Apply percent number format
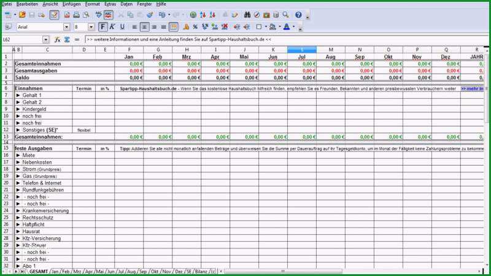491x276 pixels. click(195, 27)
